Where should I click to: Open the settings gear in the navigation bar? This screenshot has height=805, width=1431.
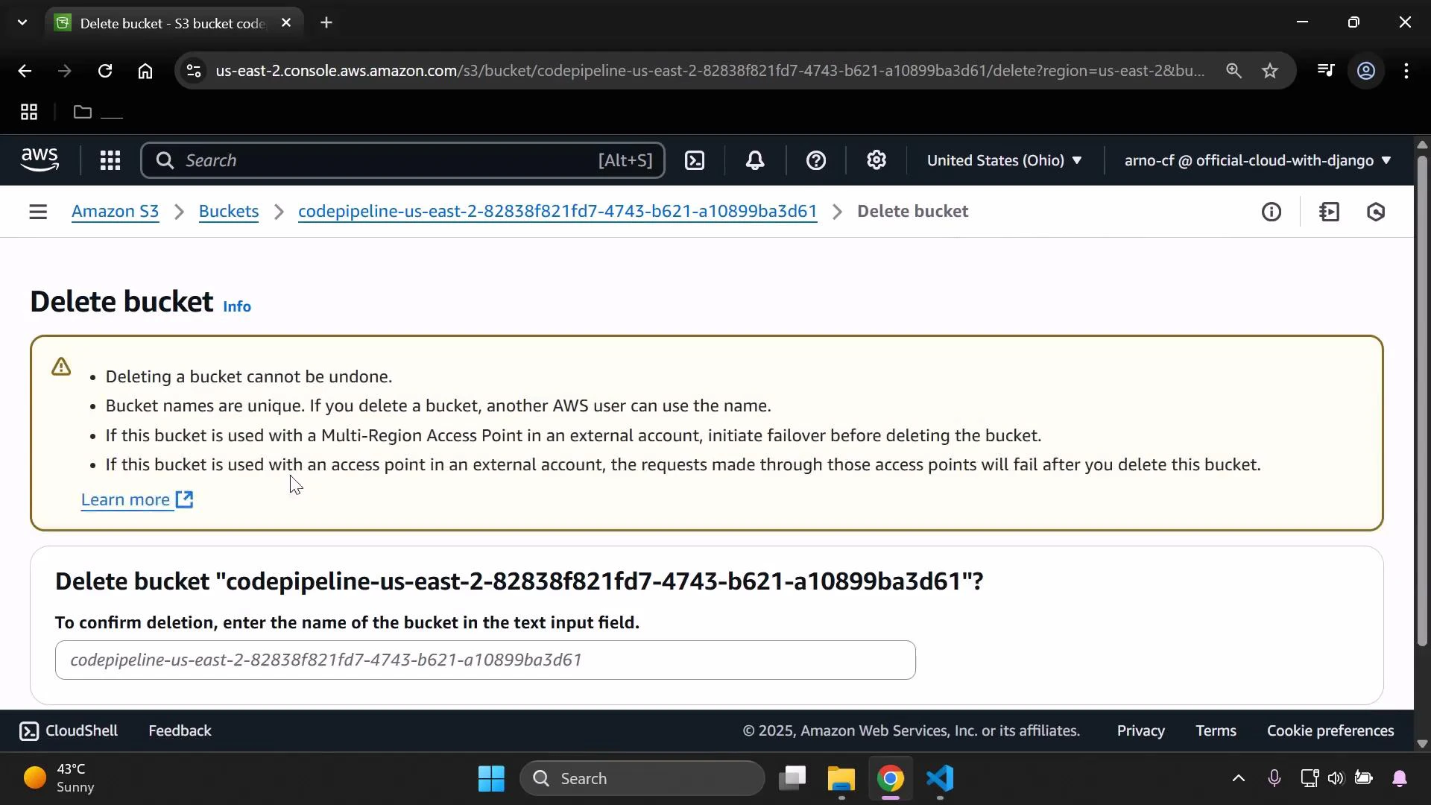coord(876,160)
